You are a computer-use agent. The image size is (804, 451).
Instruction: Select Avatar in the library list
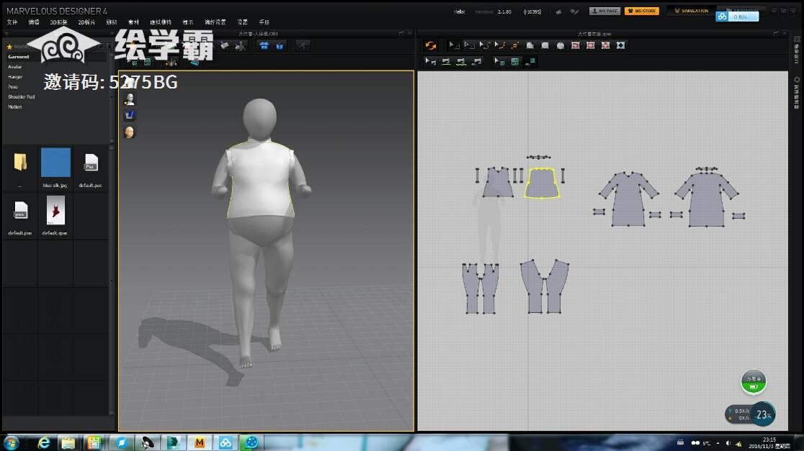click(15, 67)
